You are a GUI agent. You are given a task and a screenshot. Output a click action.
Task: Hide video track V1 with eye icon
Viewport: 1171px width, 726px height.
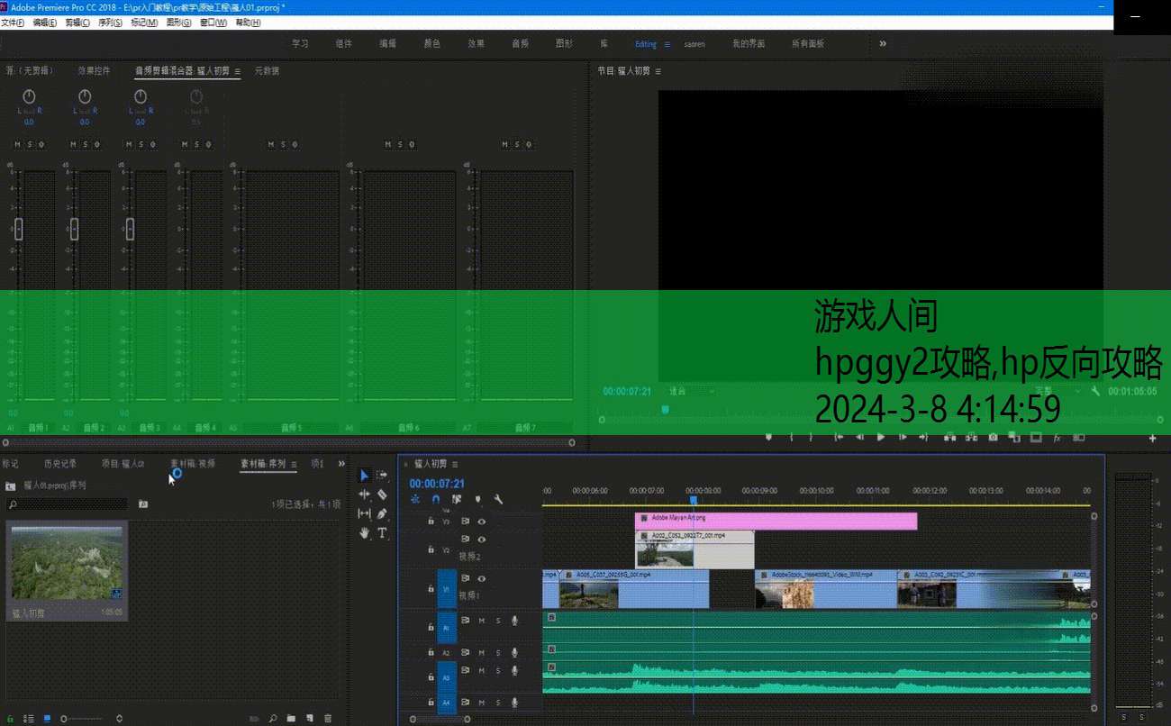pyautogui.click(x=482, y=578)
